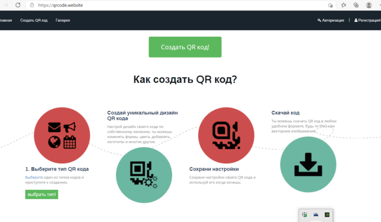Click the browser profile avatar icon
381x222 pixels.
(369, 5)
